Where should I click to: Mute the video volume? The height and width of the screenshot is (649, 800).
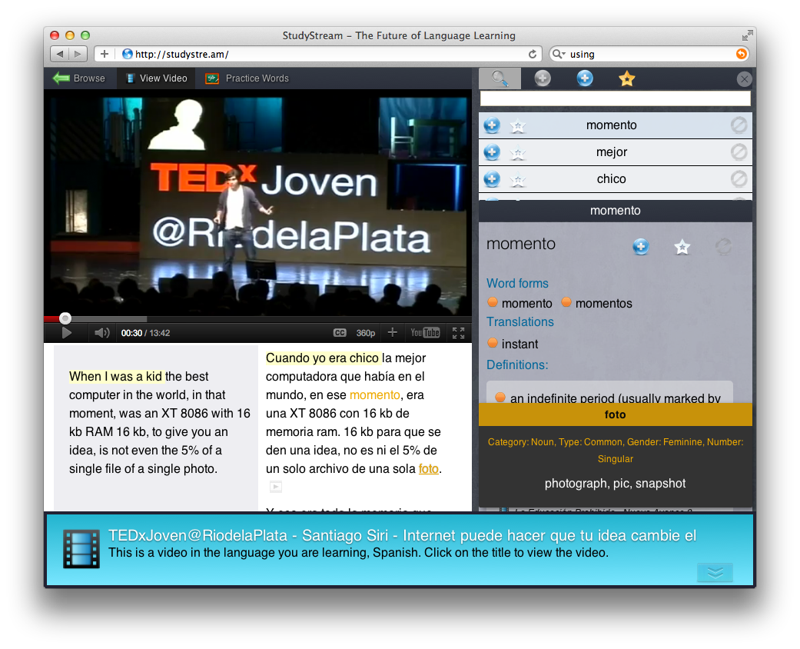[102, 333]
